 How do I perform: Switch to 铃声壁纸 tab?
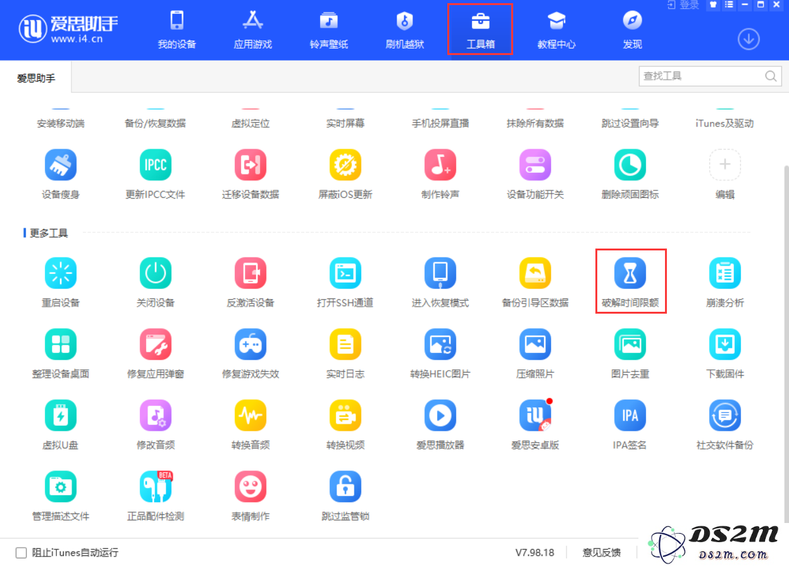point(329,30)
